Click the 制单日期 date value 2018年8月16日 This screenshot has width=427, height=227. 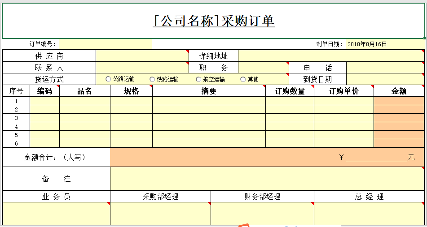367,44
